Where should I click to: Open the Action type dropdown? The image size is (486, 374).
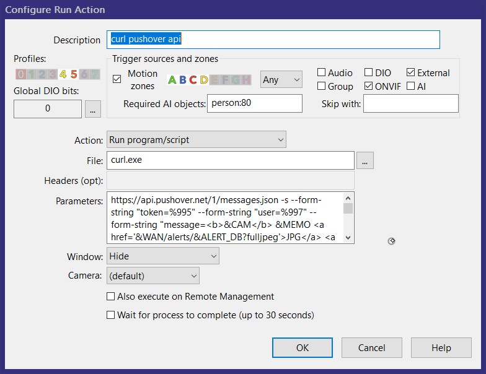click(196, 140)
